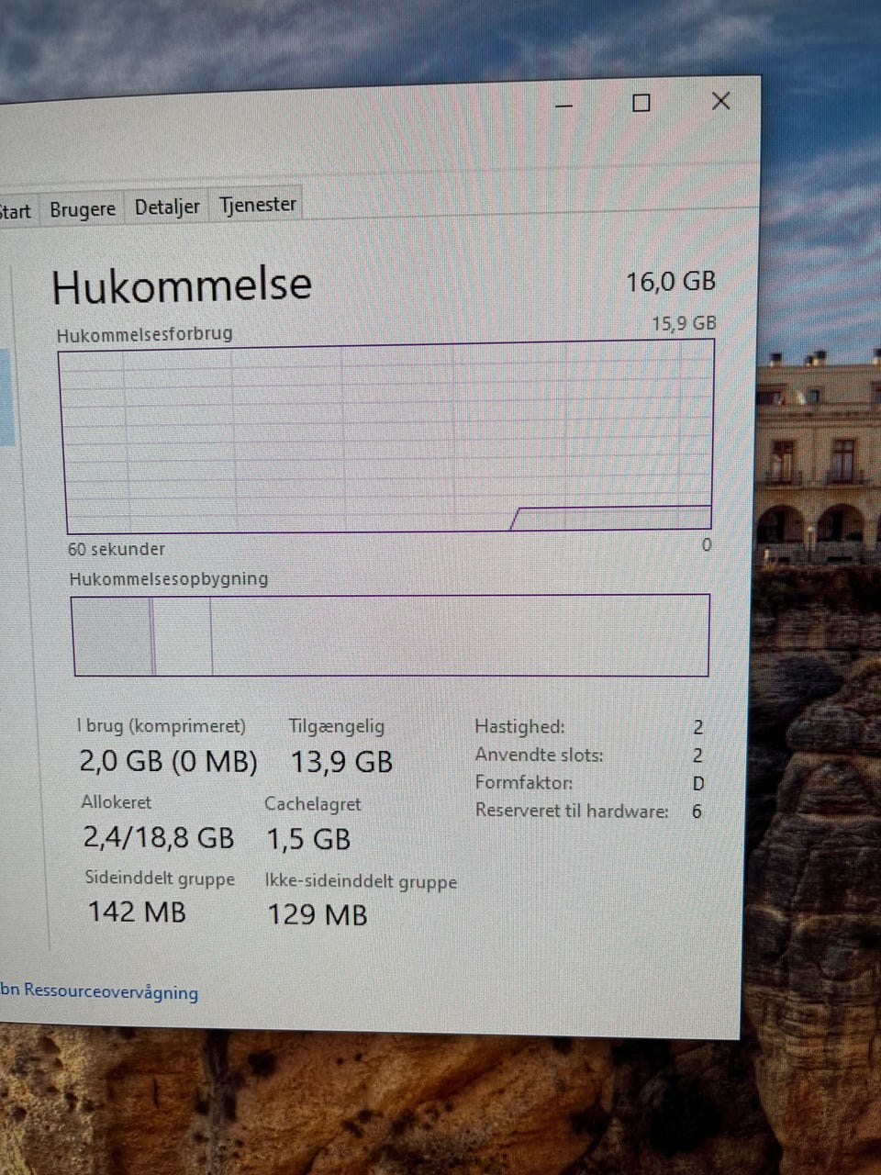881x1175 pixels.
Task: Click the Formfaktor: label
Action: [x=524, y=783]
